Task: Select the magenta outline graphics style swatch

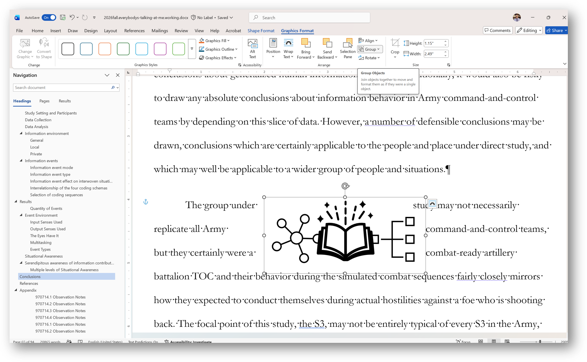Action: (160, 49)
